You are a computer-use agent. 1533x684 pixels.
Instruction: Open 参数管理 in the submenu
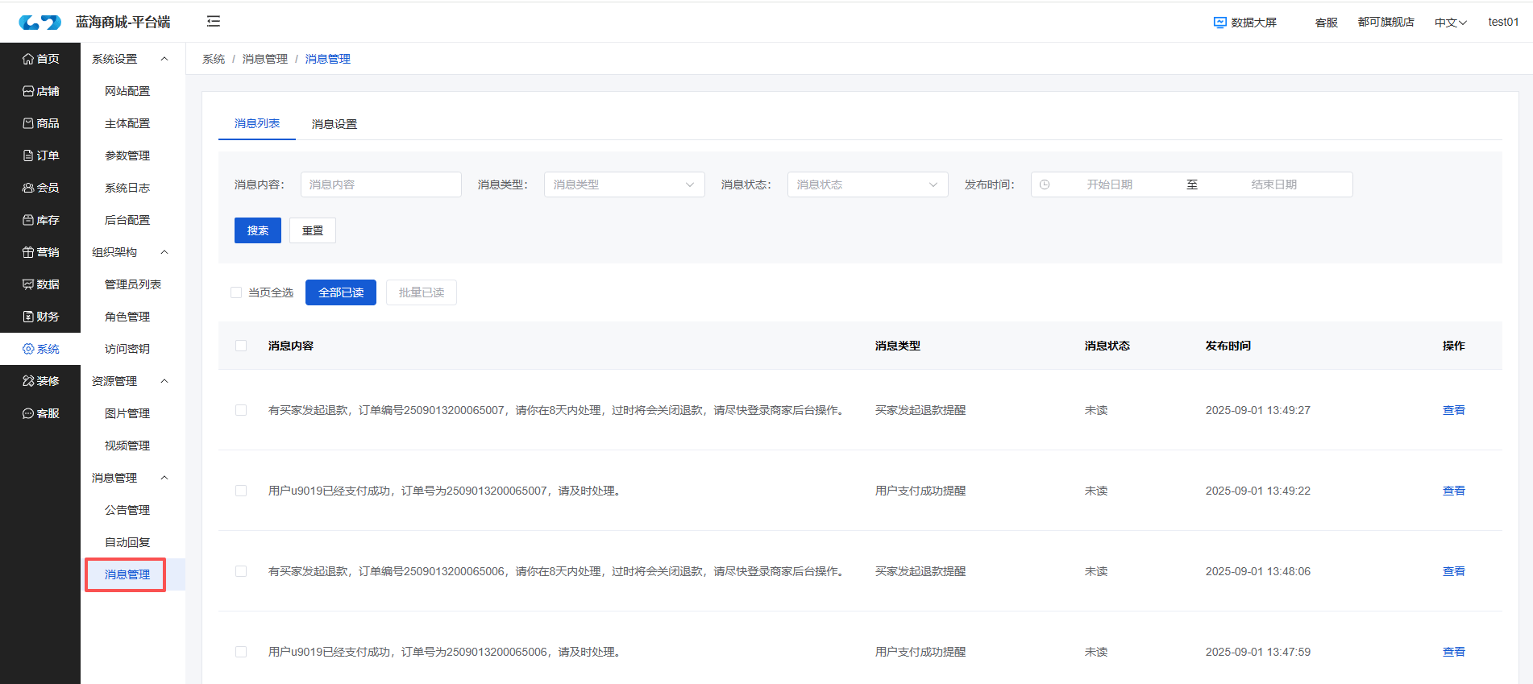pos(127,155)
